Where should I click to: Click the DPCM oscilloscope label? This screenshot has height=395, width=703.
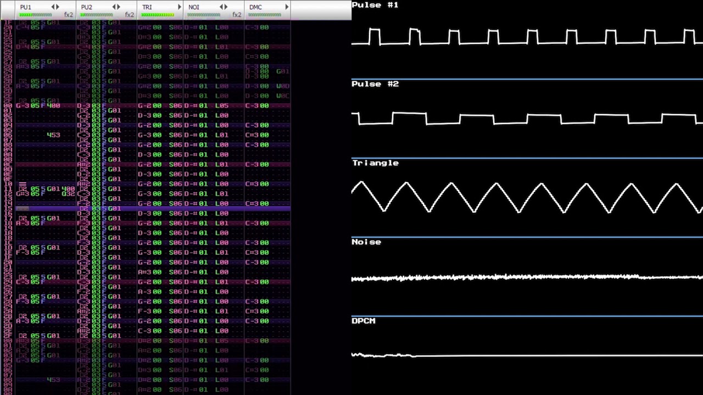point(364,321)
